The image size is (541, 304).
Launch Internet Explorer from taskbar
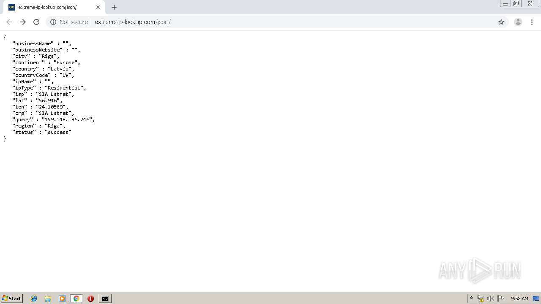coord(34,299)
